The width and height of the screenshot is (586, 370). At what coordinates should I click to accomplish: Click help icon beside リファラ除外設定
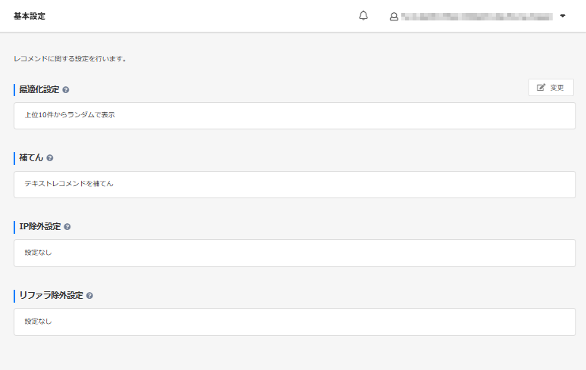pyautogui.click(x=89, y=295)
